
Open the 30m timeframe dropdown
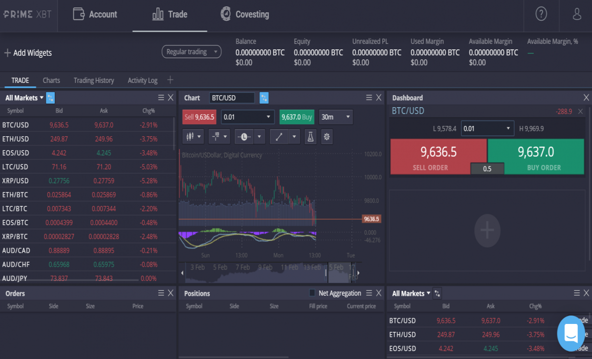336,117
